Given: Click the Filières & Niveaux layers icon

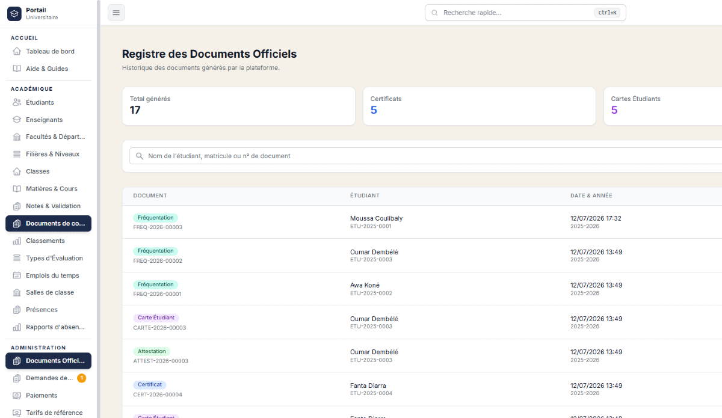Looking at the screenshot, I should [17, 154].
